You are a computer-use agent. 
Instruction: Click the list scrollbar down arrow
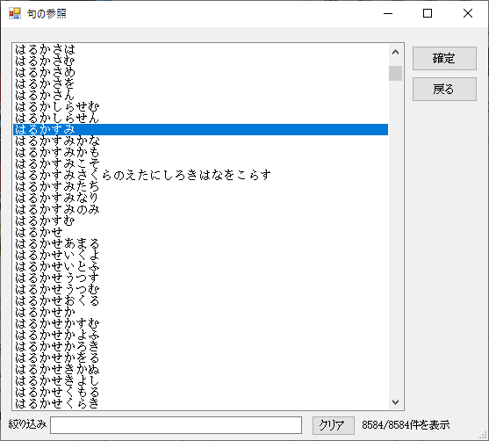395,402
